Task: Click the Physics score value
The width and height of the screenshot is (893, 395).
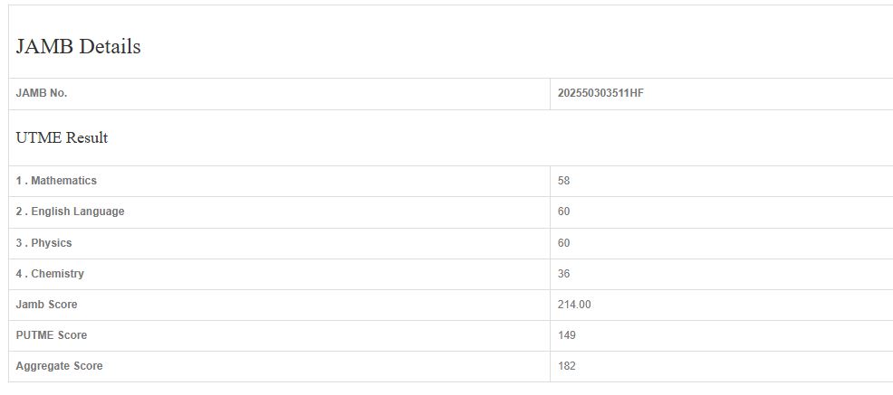Action: (x=564, y=243)
